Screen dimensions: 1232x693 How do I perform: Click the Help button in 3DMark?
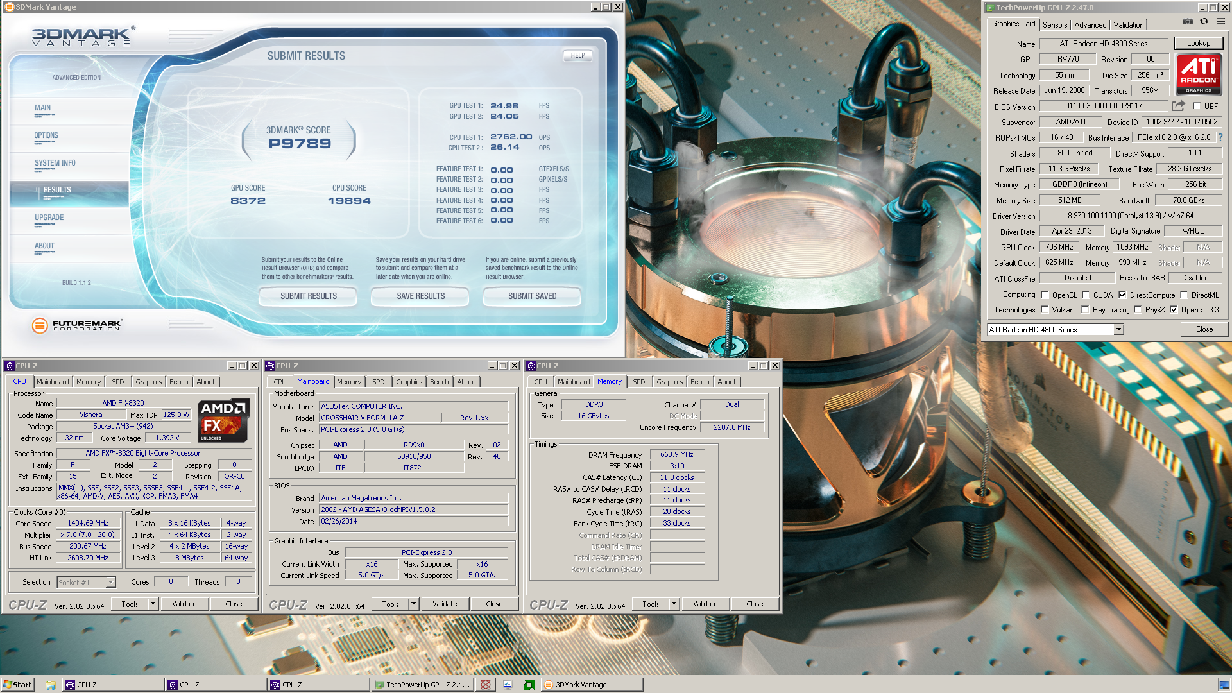pyautogui.click(x=577, y=56)
